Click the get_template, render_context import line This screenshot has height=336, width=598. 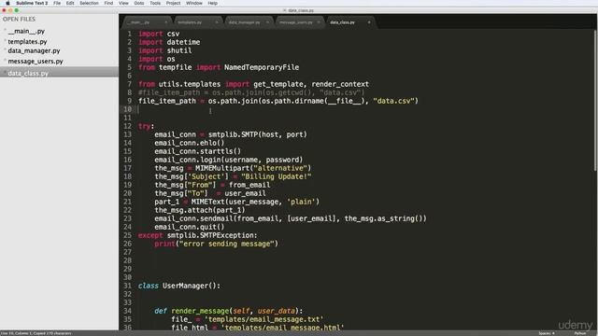pyautogui.click(x=253, y=84)
